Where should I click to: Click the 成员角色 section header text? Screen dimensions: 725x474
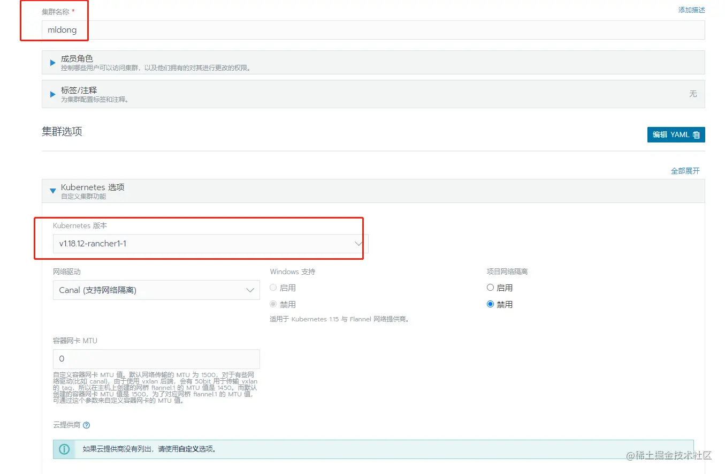pyautogui.click(x=77, y=58)
